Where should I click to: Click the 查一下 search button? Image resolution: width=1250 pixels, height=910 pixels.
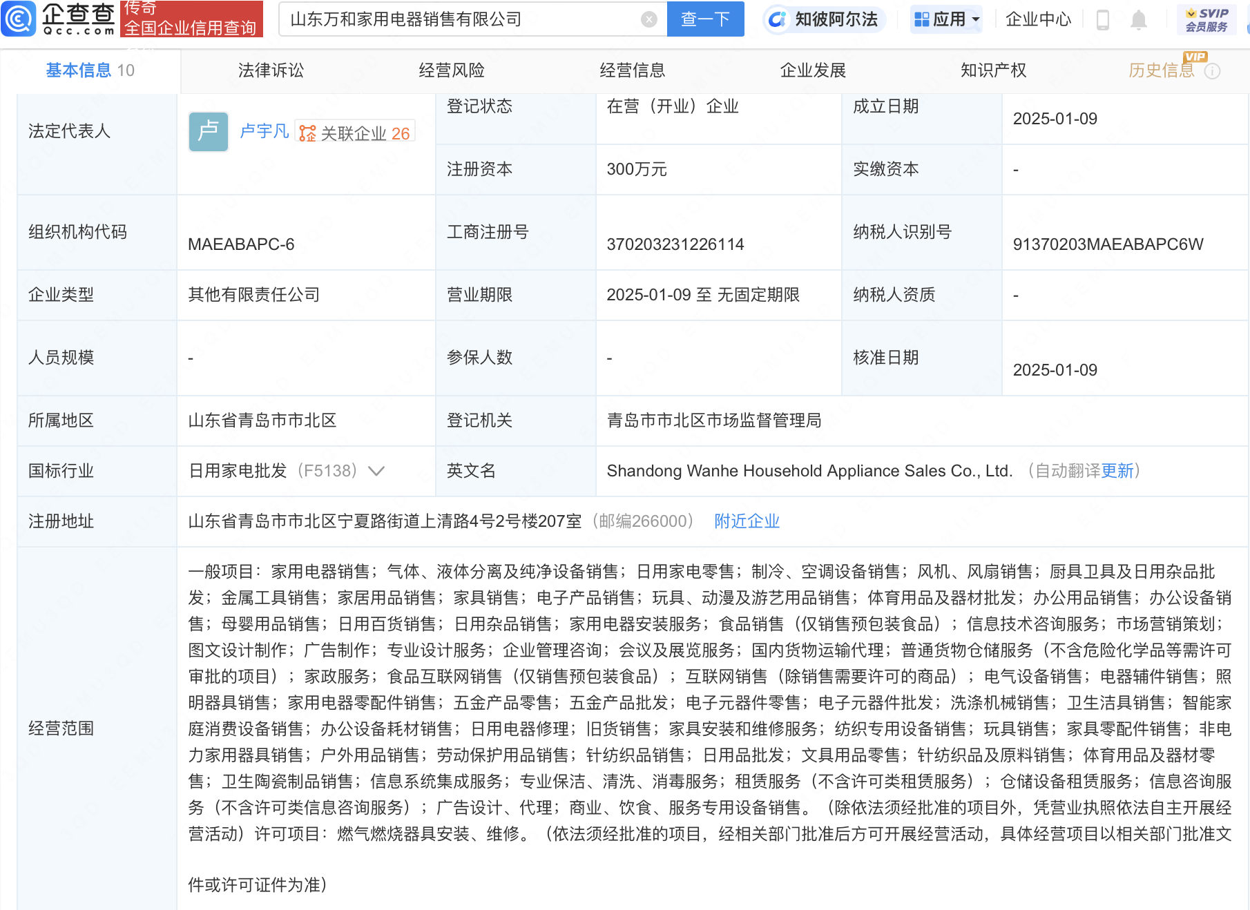point(705,19)
